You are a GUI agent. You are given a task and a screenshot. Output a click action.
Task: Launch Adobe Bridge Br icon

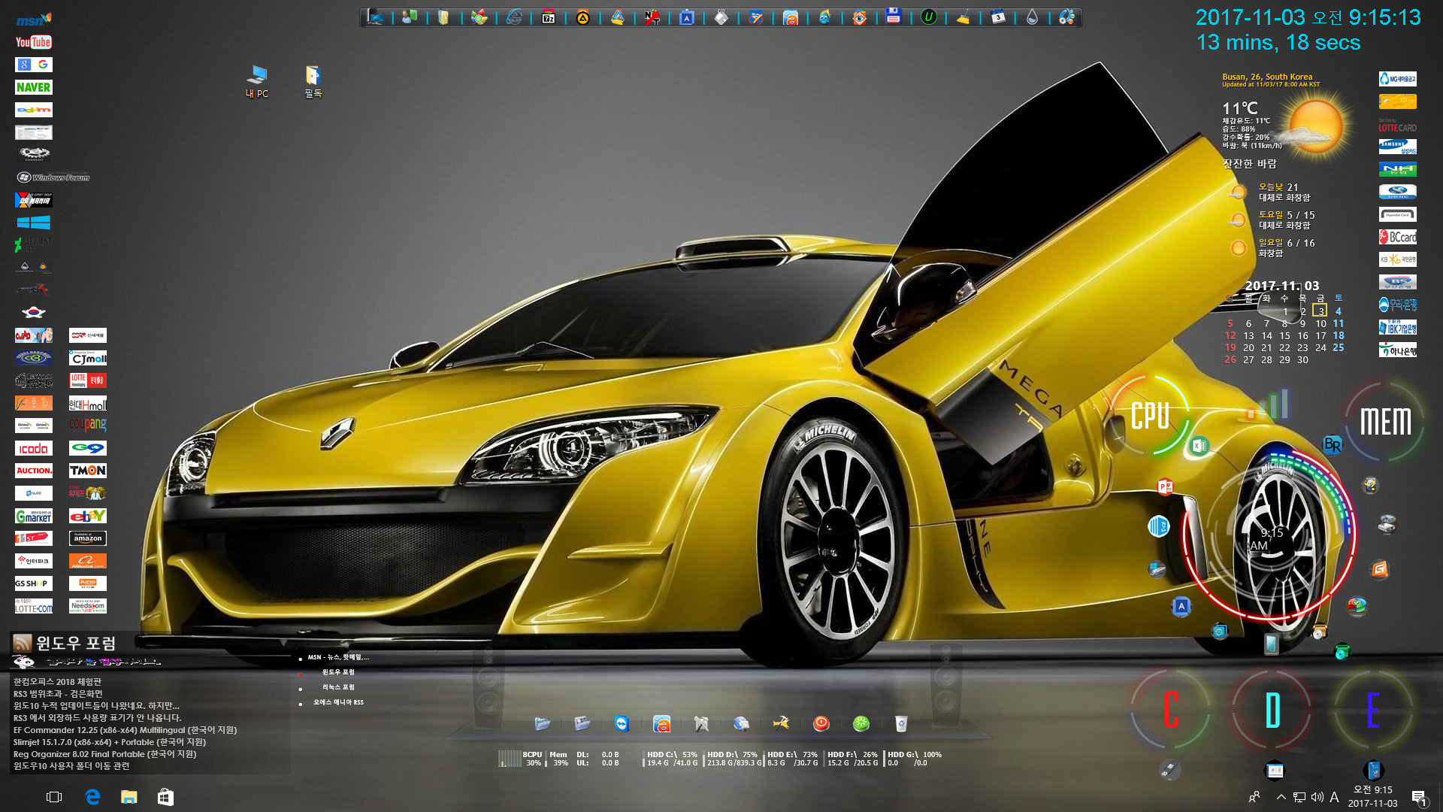[1333, 445]
